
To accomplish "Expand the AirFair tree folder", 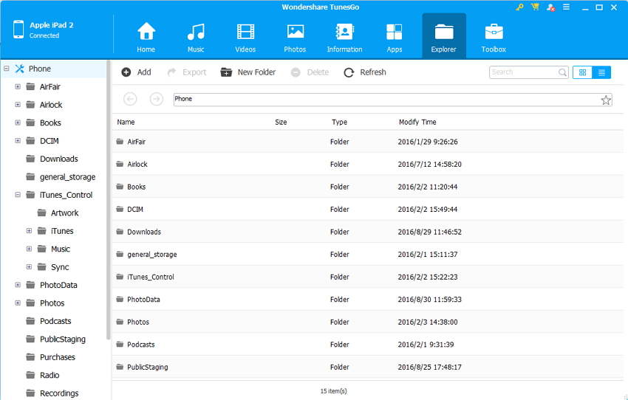I will (x=18, y=86).
